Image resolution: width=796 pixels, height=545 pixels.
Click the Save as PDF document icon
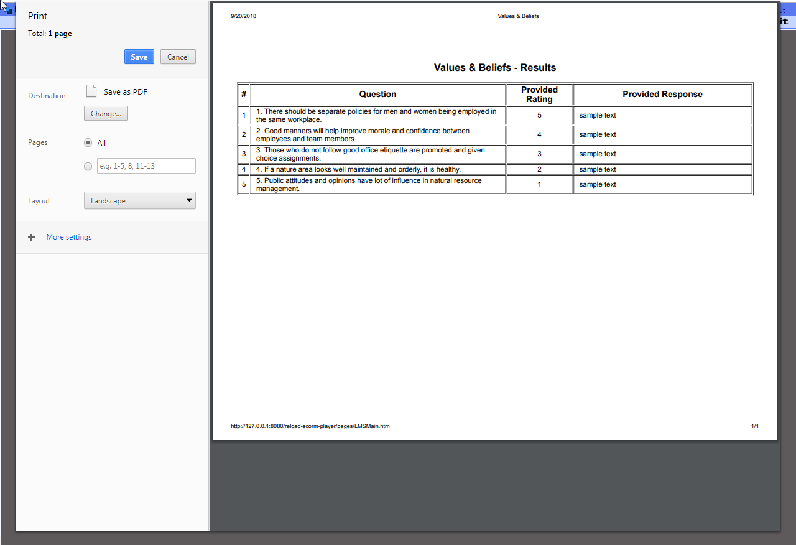pyautogui.click(x=91, y=91)
